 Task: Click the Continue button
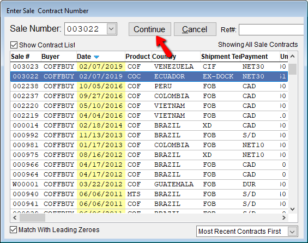point(150,29)
